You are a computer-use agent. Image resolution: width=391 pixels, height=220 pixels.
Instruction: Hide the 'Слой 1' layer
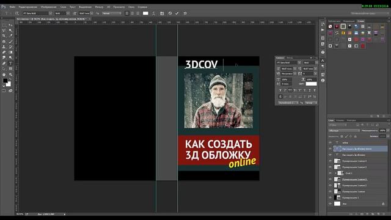click(330, 173)
